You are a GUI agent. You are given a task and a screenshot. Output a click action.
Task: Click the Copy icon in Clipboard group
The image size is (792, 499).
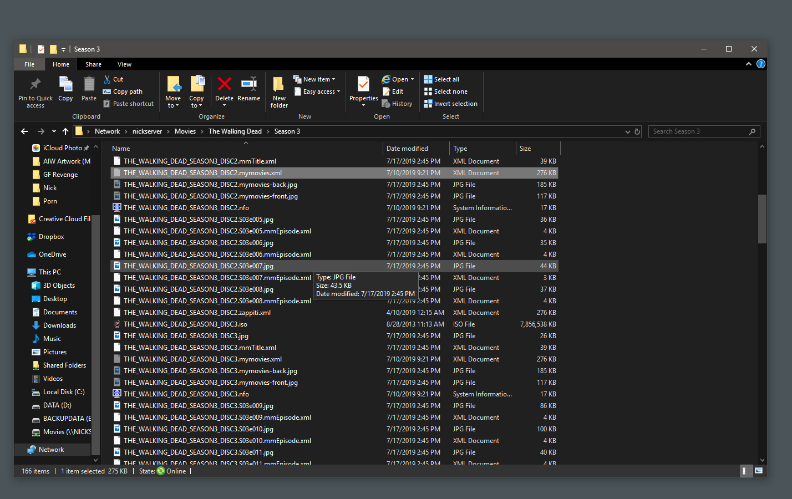point(65,84)
